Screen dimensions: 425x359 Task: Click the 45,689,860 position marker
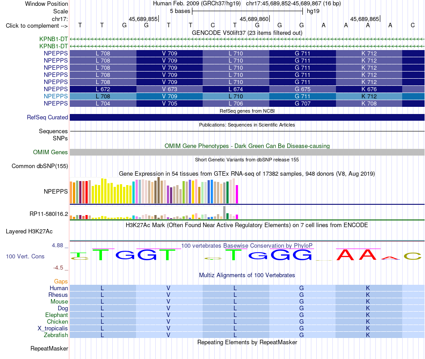click(255, 19)
